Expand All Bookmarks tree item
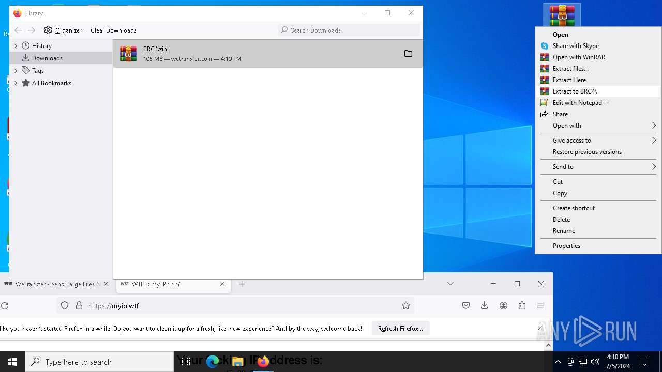 16,83
